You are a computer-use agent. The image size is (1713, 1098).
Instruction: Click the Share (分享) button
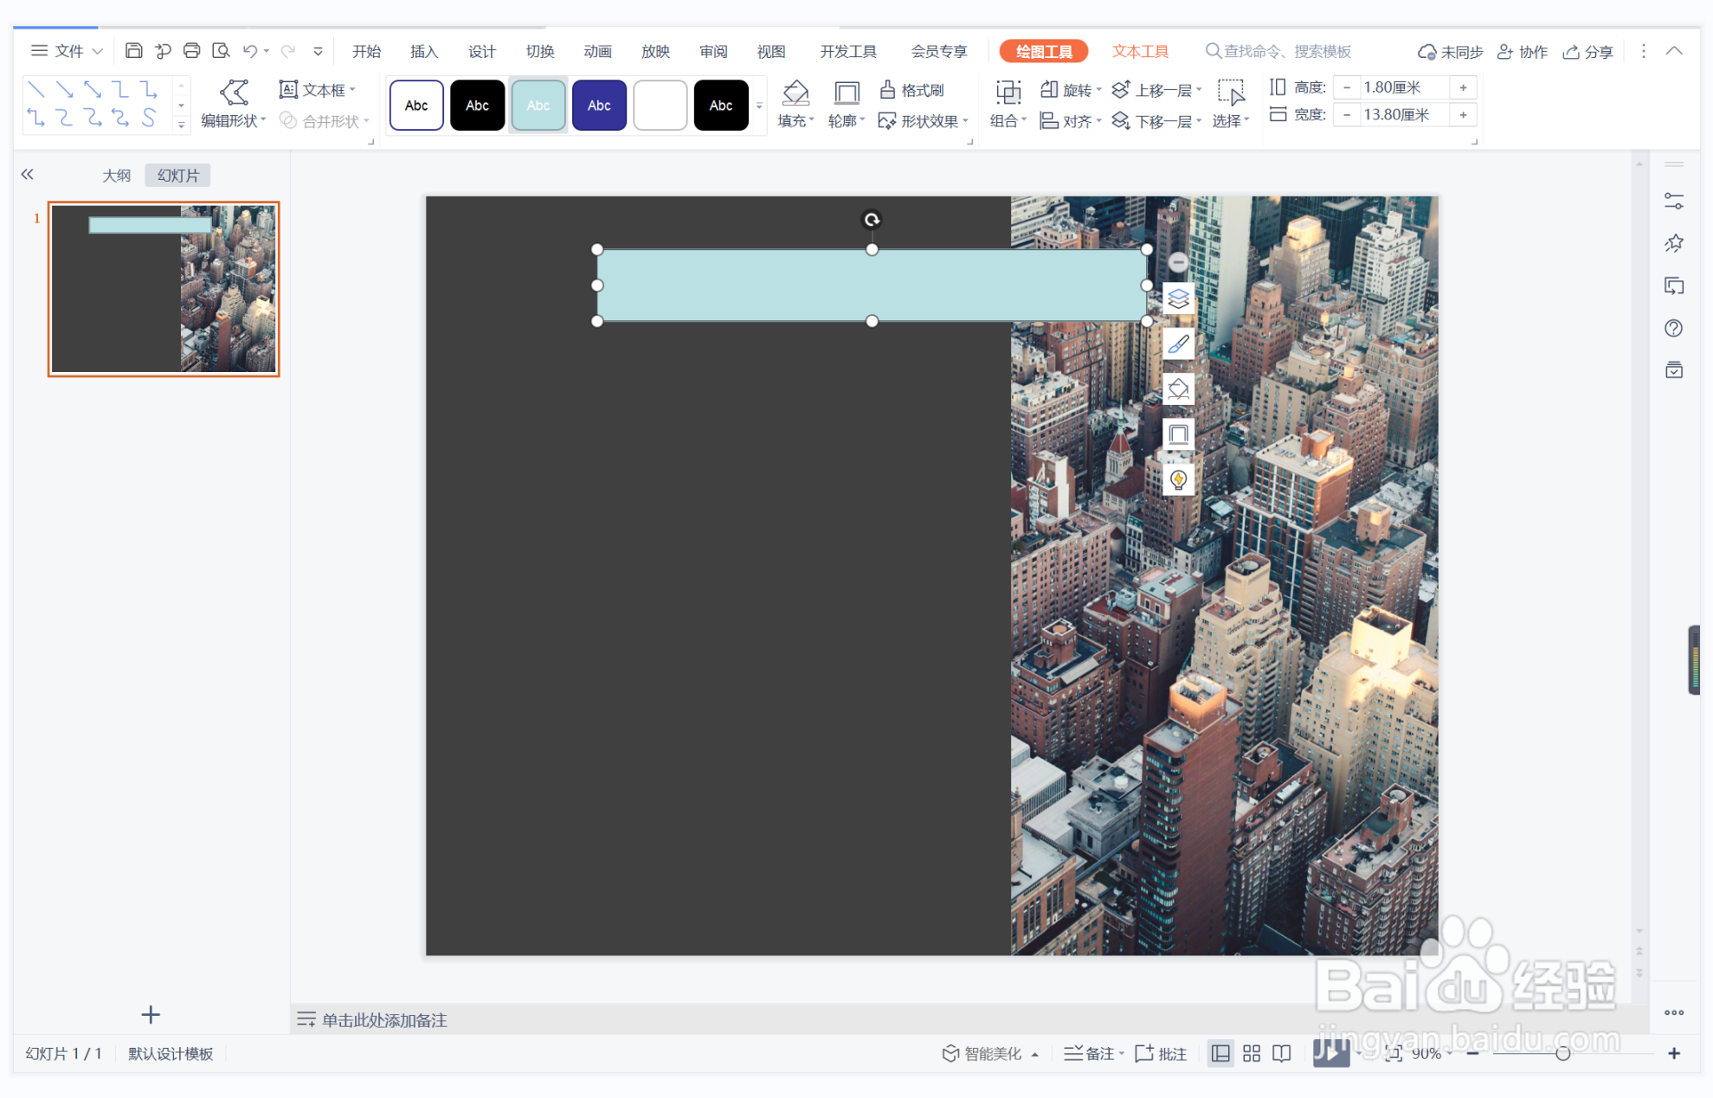(x=1589, y=51)
